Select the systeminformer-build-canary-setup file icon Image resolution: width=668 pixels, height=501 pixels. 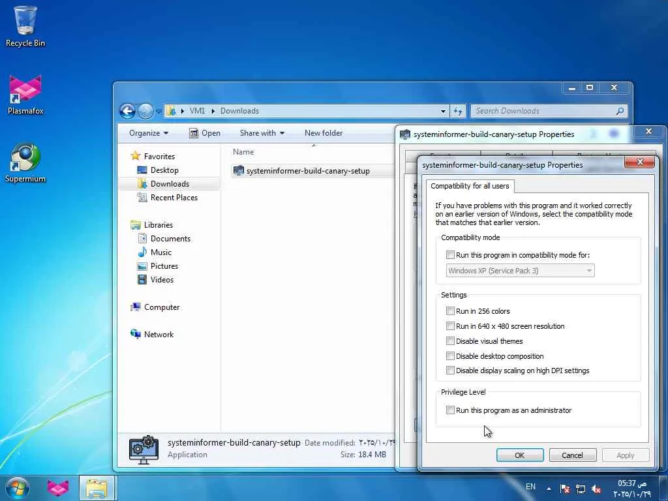pos(239,171)
